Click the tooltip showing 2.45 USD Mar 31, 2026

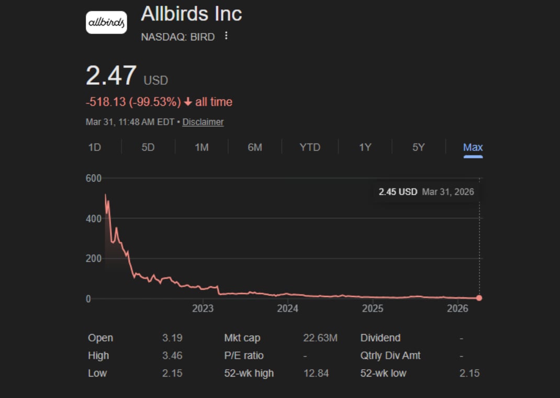tap(426, 192)
